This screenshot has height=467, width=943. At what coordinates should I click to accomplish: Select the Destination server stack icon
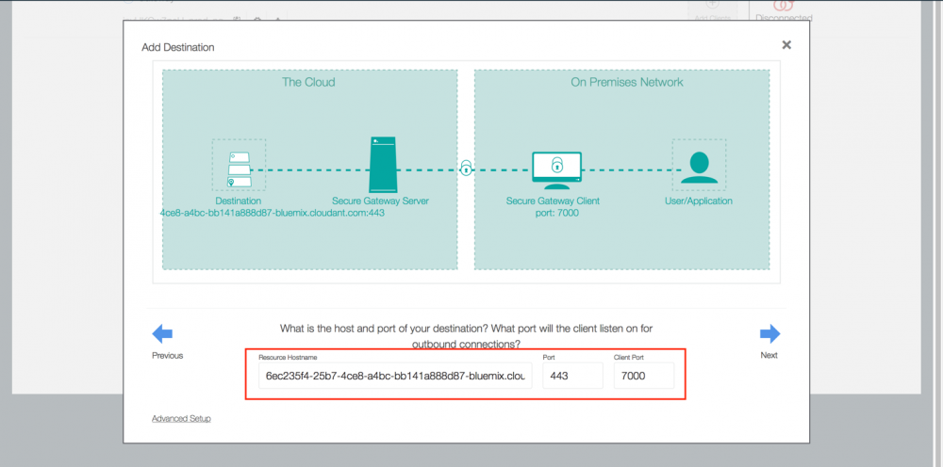239,169
